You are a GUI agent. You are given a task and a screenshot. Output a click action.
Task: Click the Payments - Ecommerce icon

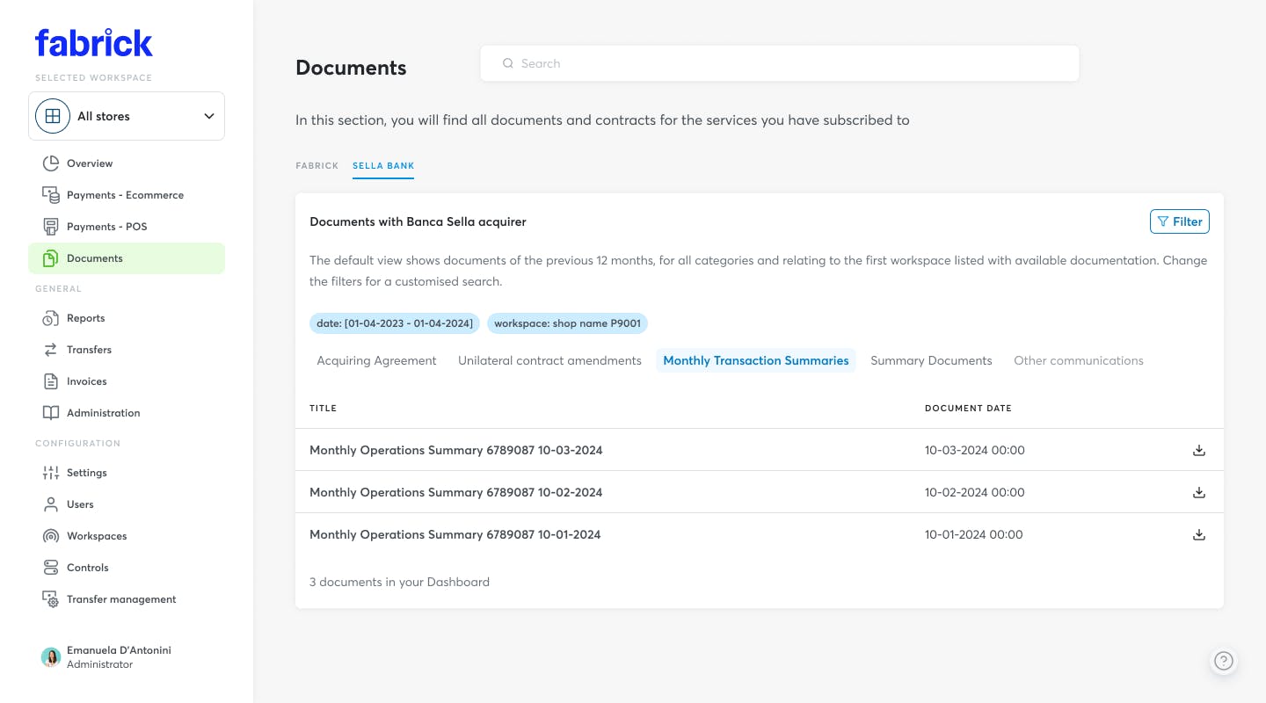(51, 195)
